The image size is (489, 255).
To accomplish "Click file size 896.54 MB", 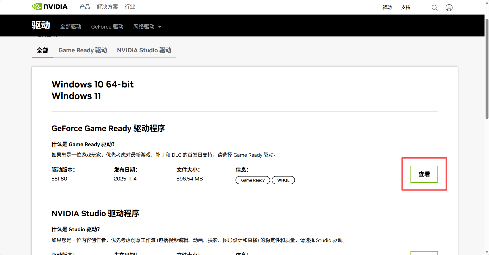I will coord(190,179).
